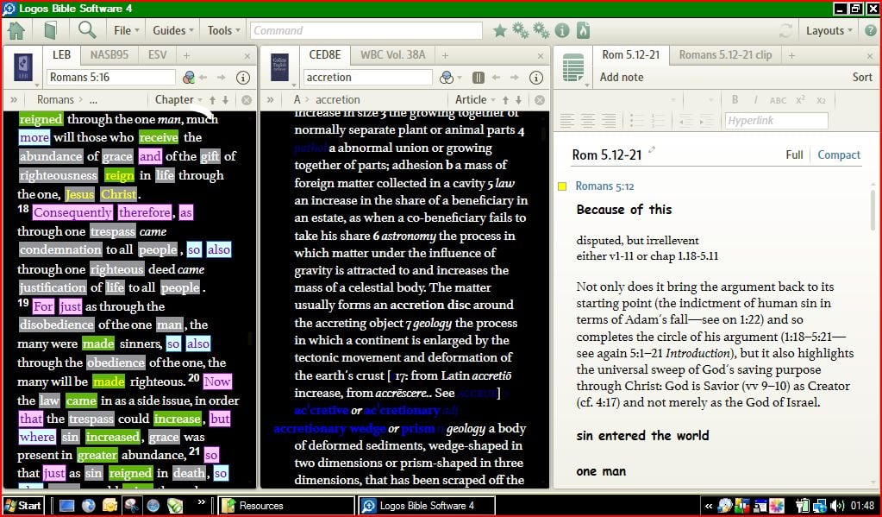The height and width of the screenshot is (517, 882).
Task: Click Sort in notes panel
Action: click(x=862, y=77)
